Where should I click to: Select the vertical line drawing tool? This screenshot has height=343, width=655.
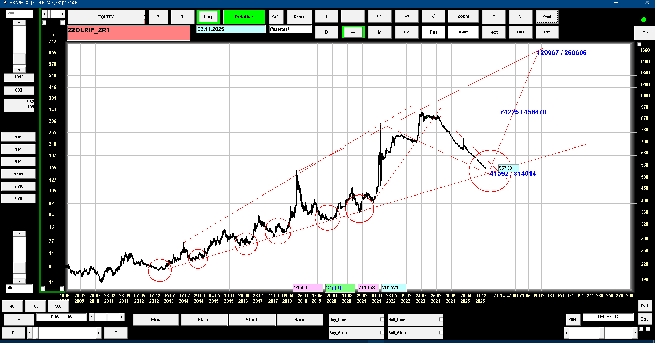326,16
